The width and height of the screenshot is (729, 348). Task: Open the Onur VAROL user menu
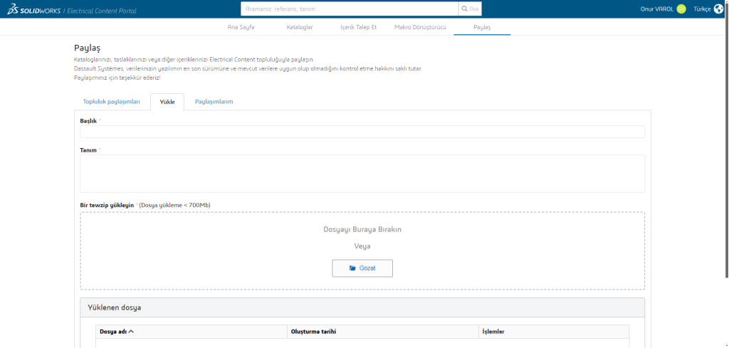coord(657,9)
